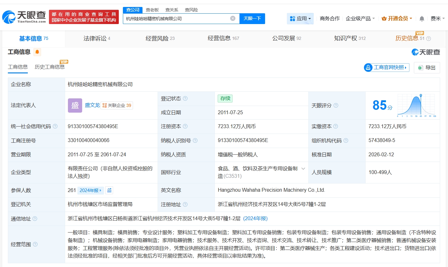Click the 天眼查 logo to go home
This screenshot has width=448, height=267.
[24, 17]
